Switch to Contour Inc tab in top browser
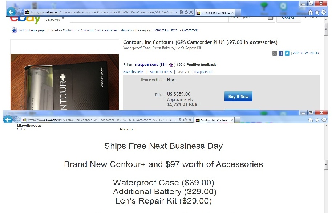 pos(215,12)
